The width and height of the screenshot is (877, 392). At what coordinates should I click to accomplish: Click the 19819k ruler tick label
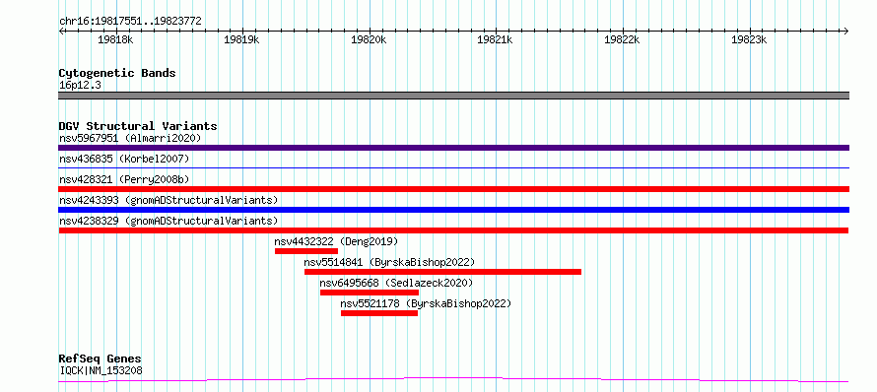[x=242, y=39]
